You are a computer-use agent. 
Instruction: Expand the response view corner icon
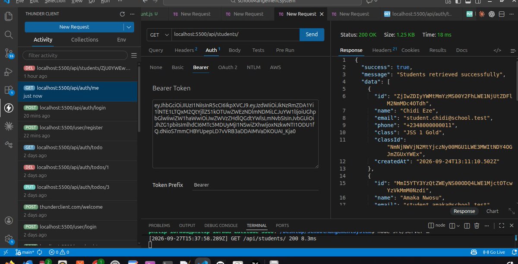[x=512, y=211]
